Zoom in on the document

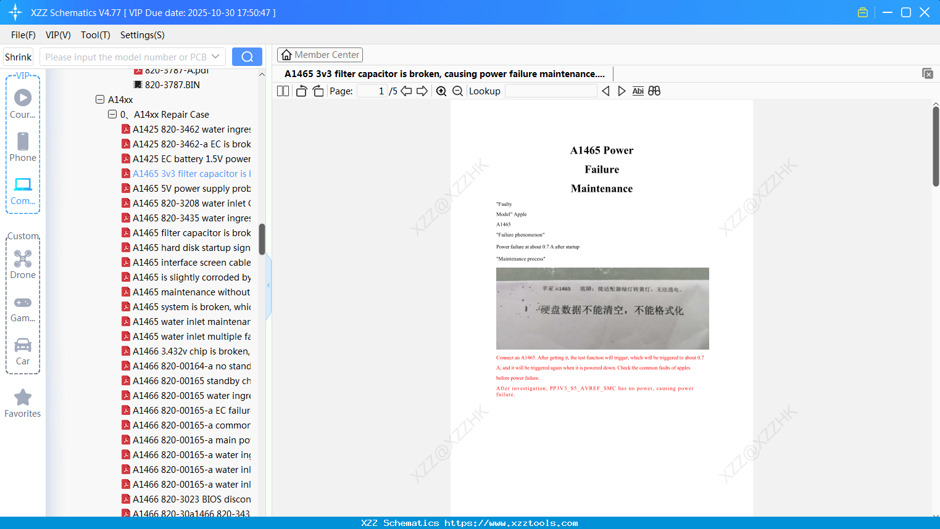[441, 91]
